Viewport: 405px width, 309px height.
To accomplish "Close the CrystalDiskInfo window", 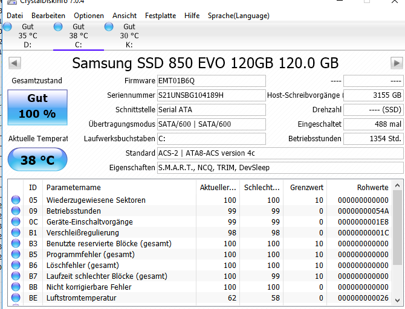I will pos(395,2).
